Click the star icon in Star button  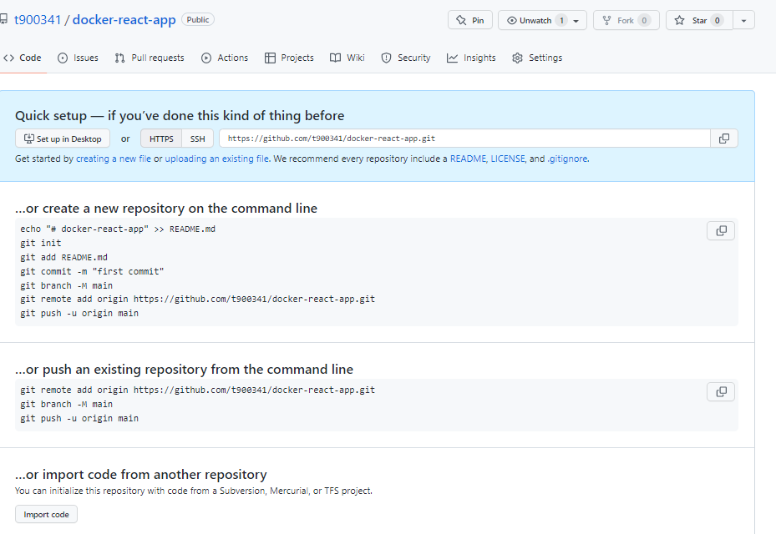(x=679, y=20)
